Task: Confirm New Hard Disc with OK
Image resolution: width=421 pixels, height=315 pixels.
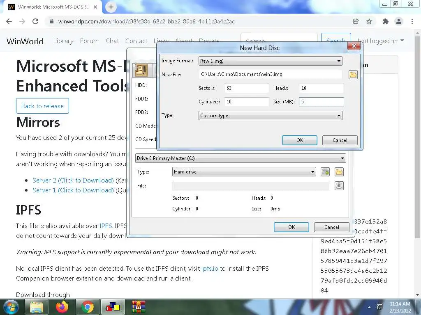Action: (300, 140)
